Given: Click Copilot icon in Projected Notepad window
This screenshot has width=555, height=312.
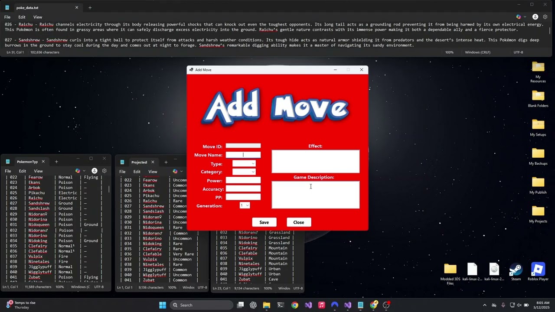Looking at the screenshot, I should [175, 171].
